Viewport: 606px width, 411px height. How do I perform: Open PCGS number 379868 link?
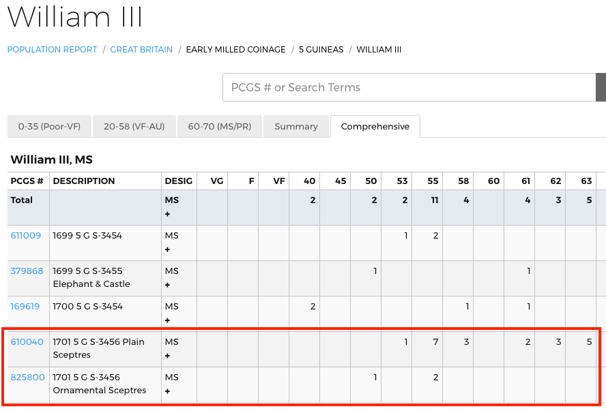[27, 271]
